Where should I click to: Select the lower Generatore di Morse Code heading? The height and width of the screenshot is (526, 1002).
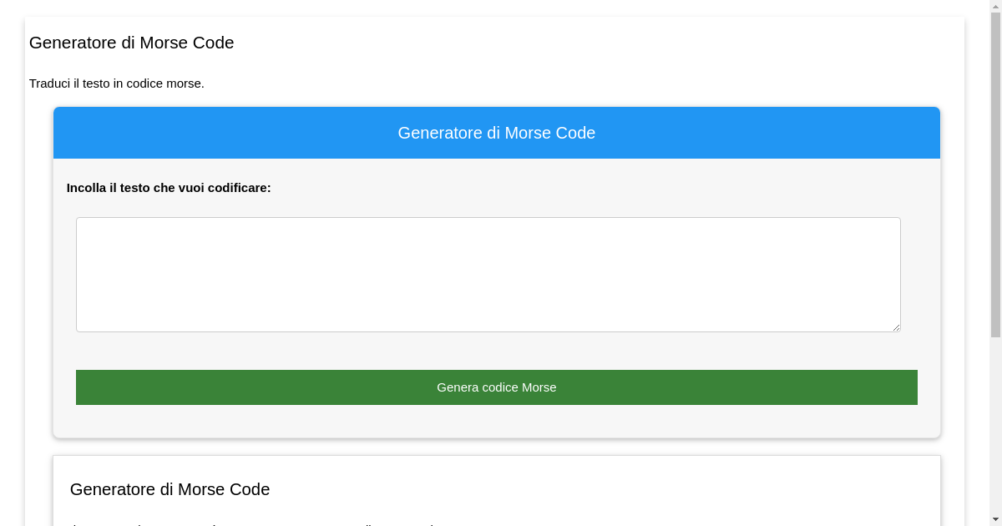[170, 489]
